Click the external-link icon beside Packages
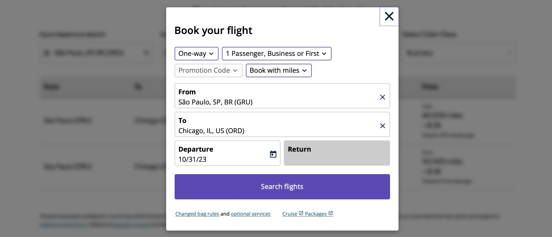 click(x=331, y=213)
